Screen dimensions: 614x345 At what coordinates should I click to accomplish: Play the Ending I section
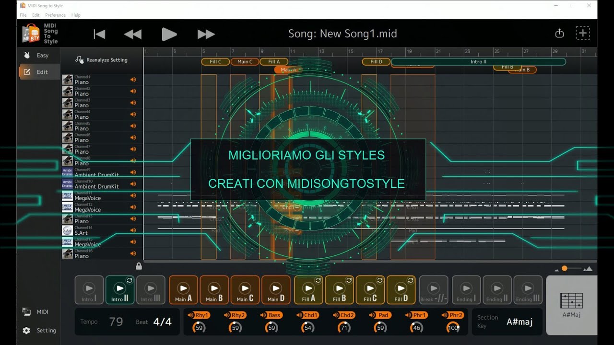pyautogui.click(x=466, y=290)
